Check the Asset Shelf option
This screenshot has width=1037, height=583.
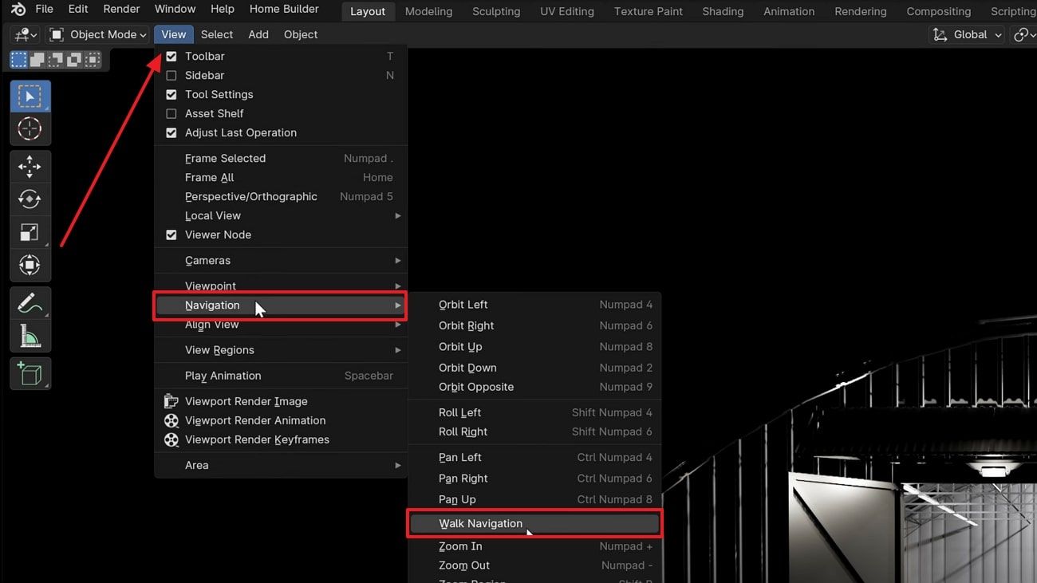[x=172, y=113]
